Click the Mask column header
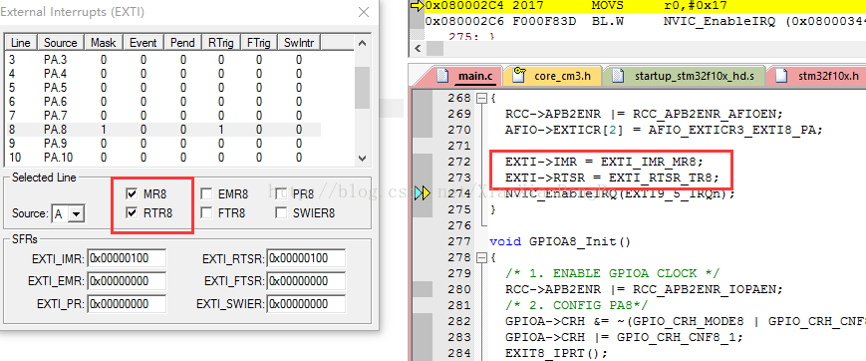 pyautogui.click(x=104, y=43)
